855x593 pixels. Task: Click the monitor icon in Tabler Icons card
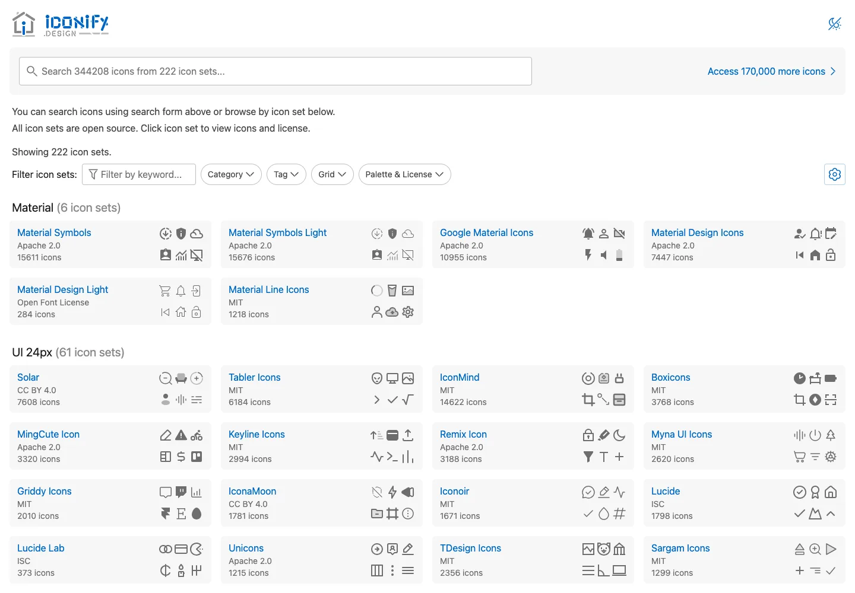click(392, 378)
